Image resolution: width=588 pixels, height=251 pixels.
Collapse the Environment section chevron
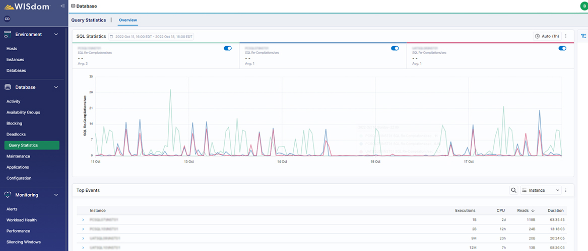[x=56, y=34]
